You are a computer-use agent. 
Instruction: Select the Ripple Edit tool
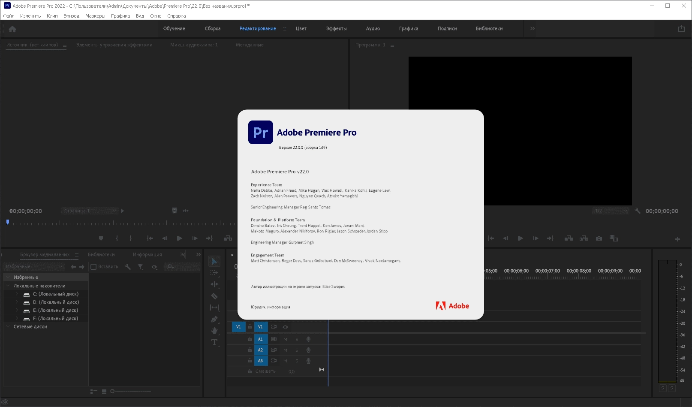pyautogui.click(x=214, y=284)
